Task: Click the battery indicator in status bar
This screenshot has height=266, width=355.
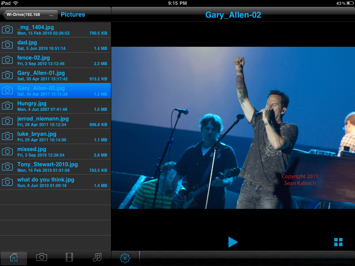Action: click(350, 3)
